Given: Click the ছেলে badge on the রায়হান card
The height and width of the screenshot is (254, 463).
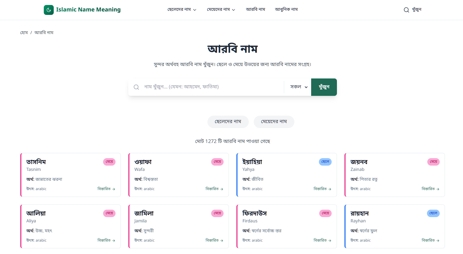Looking at the screenshot, I should click(433, 213).
